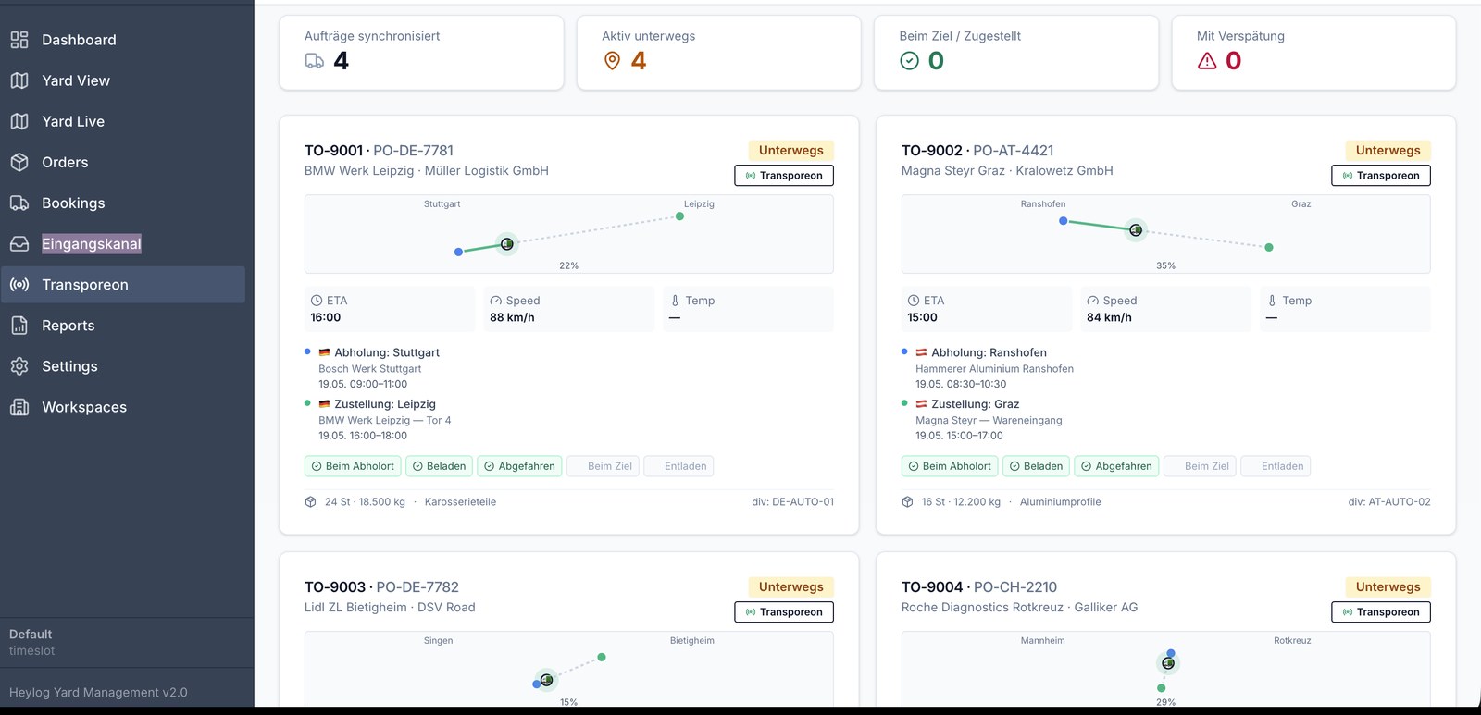Screen dimensions: 1481x715
Task: Click the Temp thermometer icon for TO-9001
Action: click(675, 301)
